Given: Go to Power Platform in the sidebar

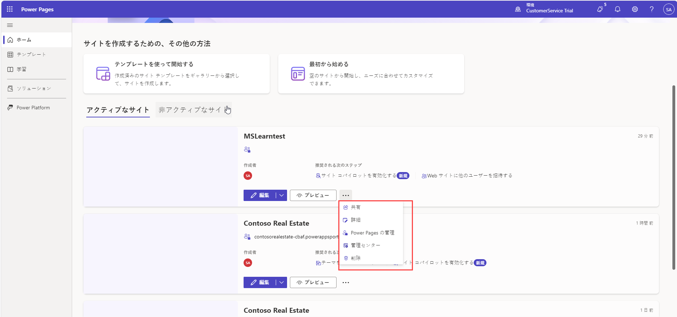Looking at the screenshot, I should pyautogui.click(x=37, y=108).
